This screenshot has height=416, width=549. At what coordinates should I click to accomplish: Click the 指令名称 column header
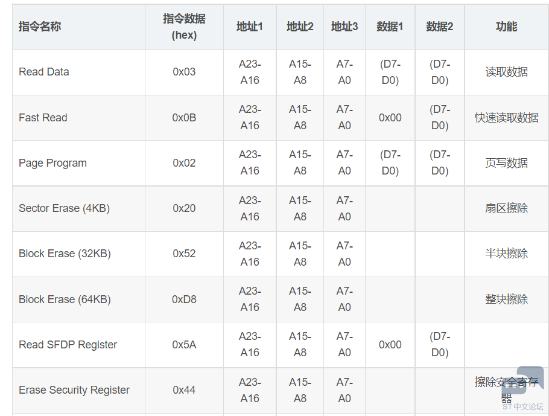click(x=40, y=27)
